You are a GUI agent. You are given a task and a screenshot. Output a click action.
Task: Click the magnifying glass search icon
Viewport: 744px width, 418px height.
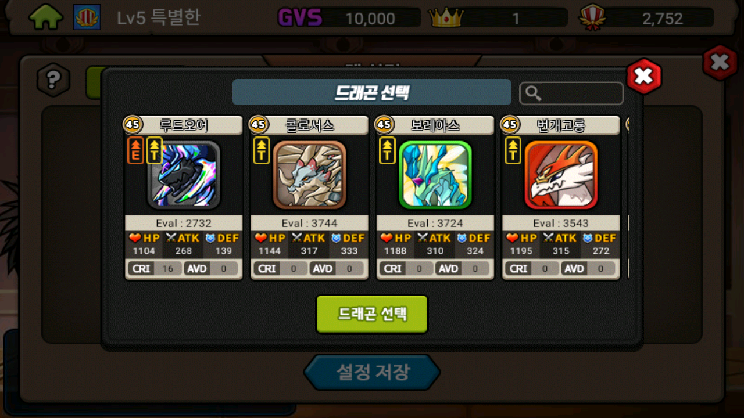click(x=533, y=93)
